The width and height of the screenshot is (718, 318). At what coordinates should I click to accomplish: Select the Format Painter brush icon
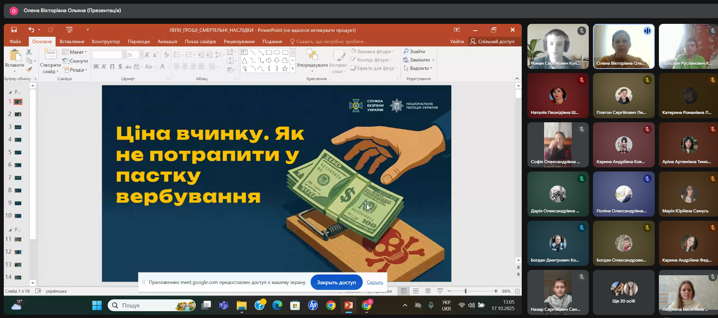pos(29,69)
